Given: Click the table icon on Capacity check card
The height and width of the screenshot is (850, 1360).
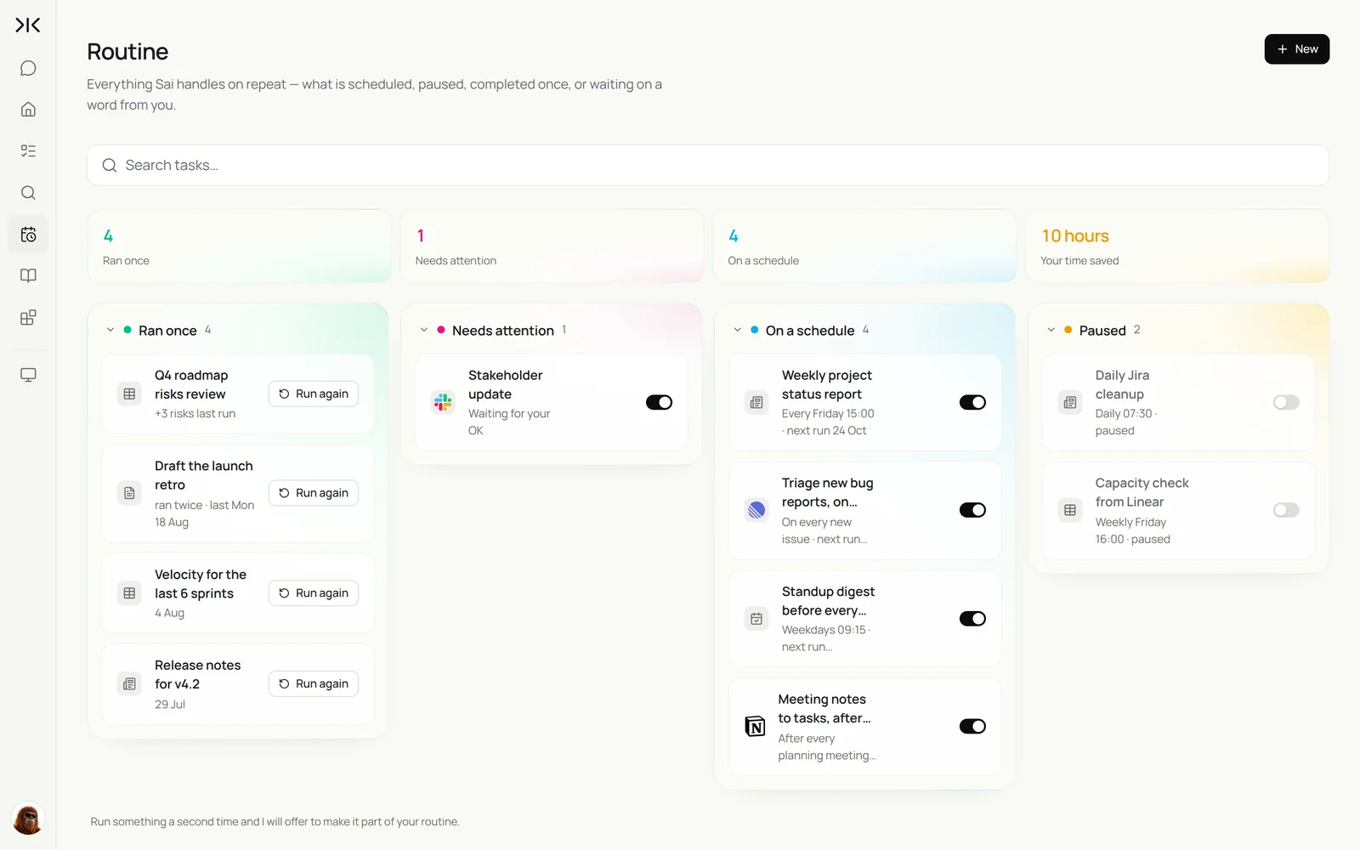Looking at the screenshot, I should 1070,510.
